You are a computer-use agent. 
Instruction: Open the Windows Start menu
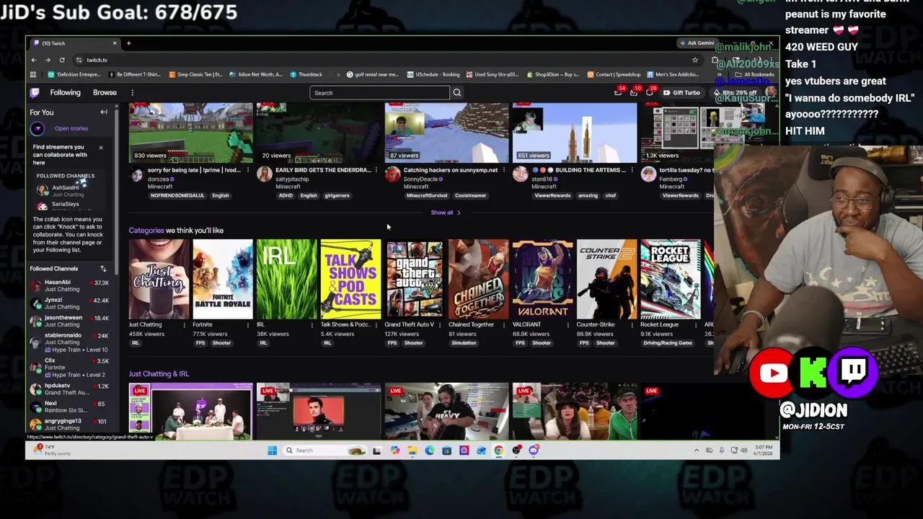tap(272, 451)
